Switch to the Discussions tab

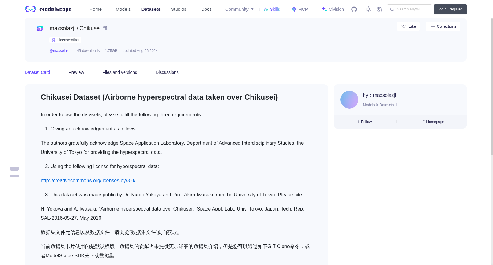pyautogui.click(x=167, y=72)
